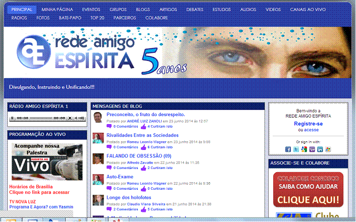Go to FOTOS menu item
The height and width of the screenshot is (222, 356).
43,18
